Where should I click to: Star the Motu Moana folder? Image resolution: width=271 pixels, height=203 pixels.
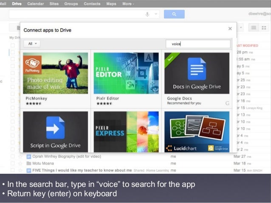pyautogui.click(x=20, y=163)
